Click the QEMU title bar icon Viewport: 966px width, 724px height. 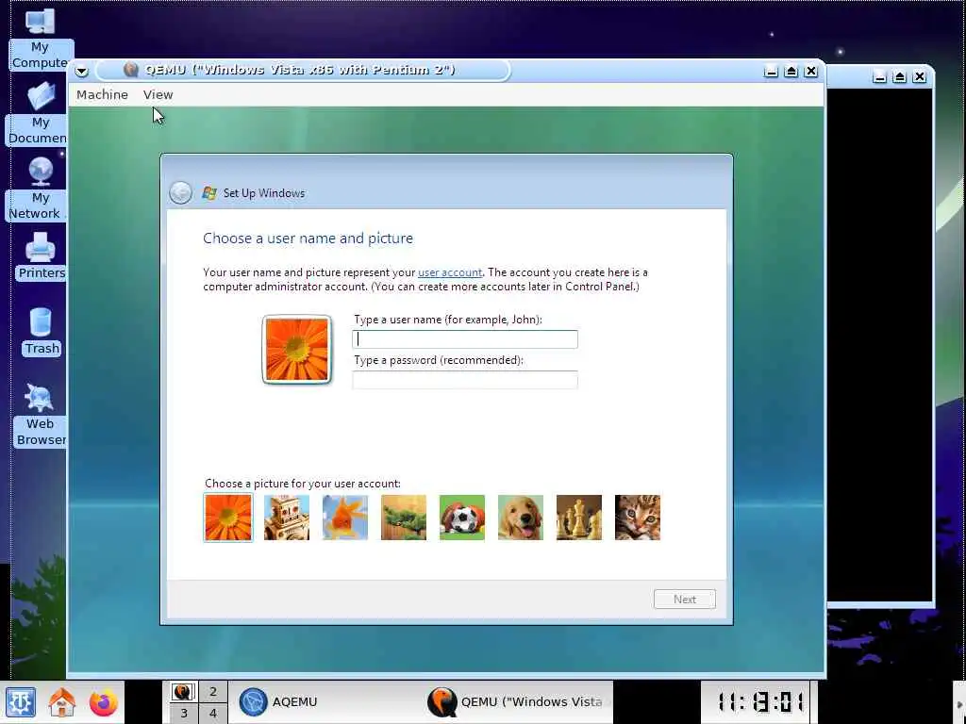click(130, 70)
